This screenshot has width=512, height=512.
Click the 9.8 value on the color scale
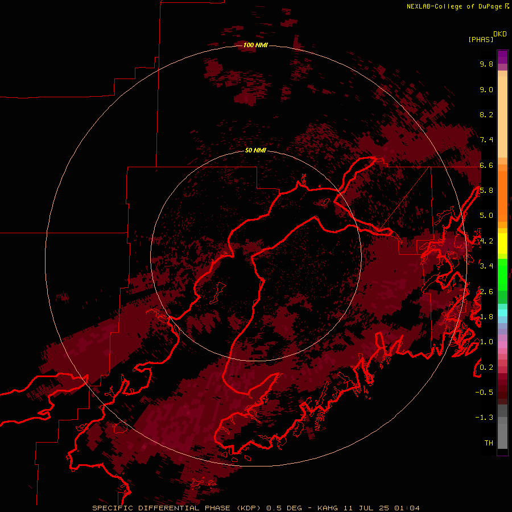point(486,64)
